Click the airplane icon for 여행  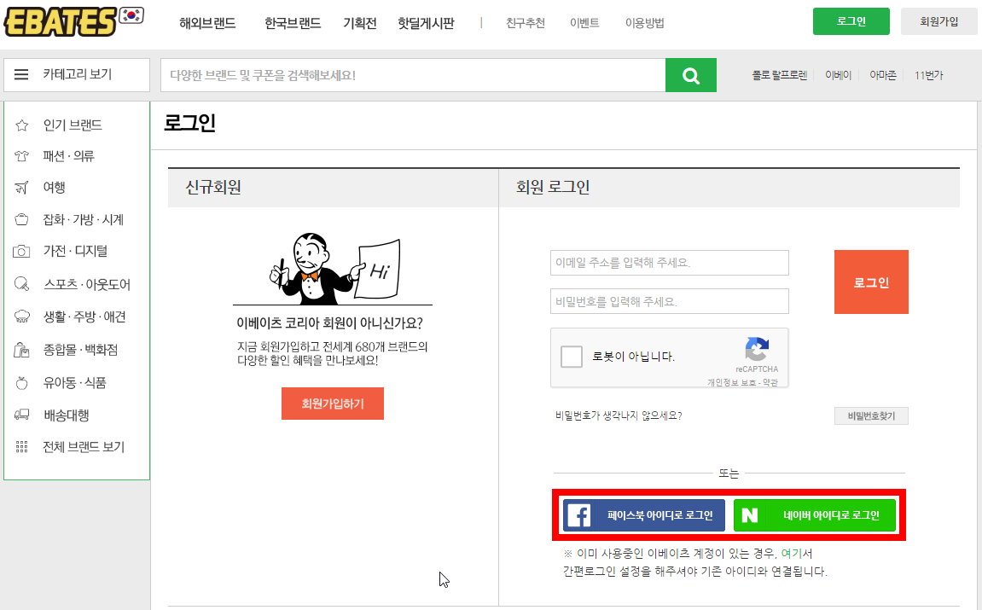[x=22, y=188]
